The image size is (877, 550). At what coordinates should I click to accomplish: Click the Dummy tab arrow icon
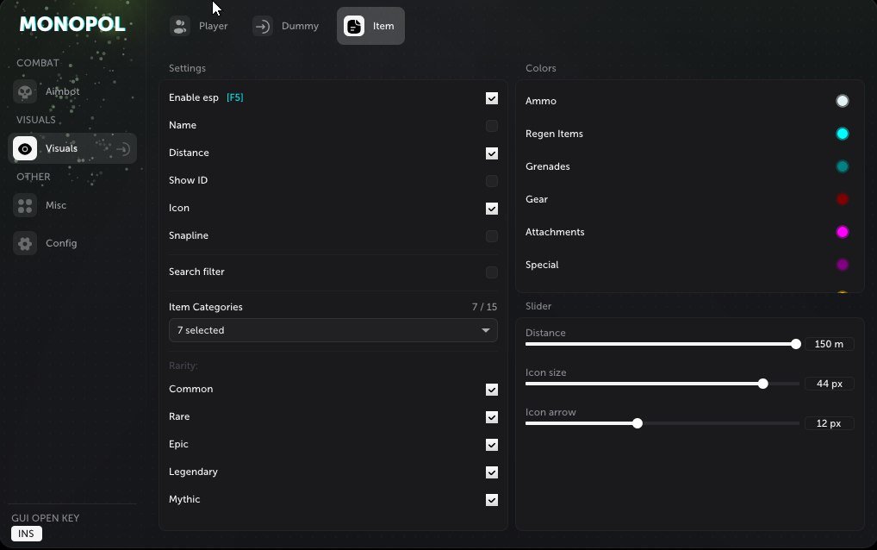262,27
